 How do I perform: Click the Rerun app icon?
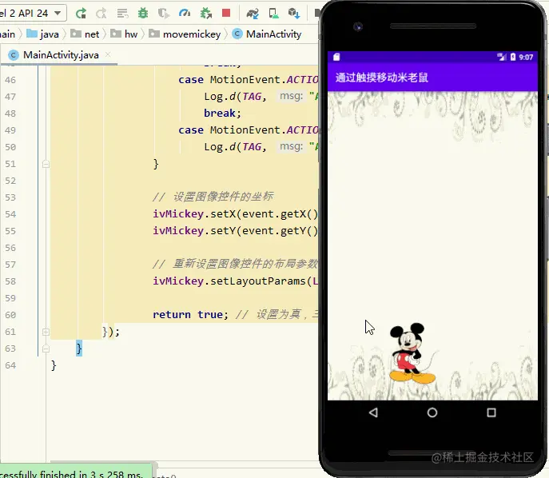[81, 14]
